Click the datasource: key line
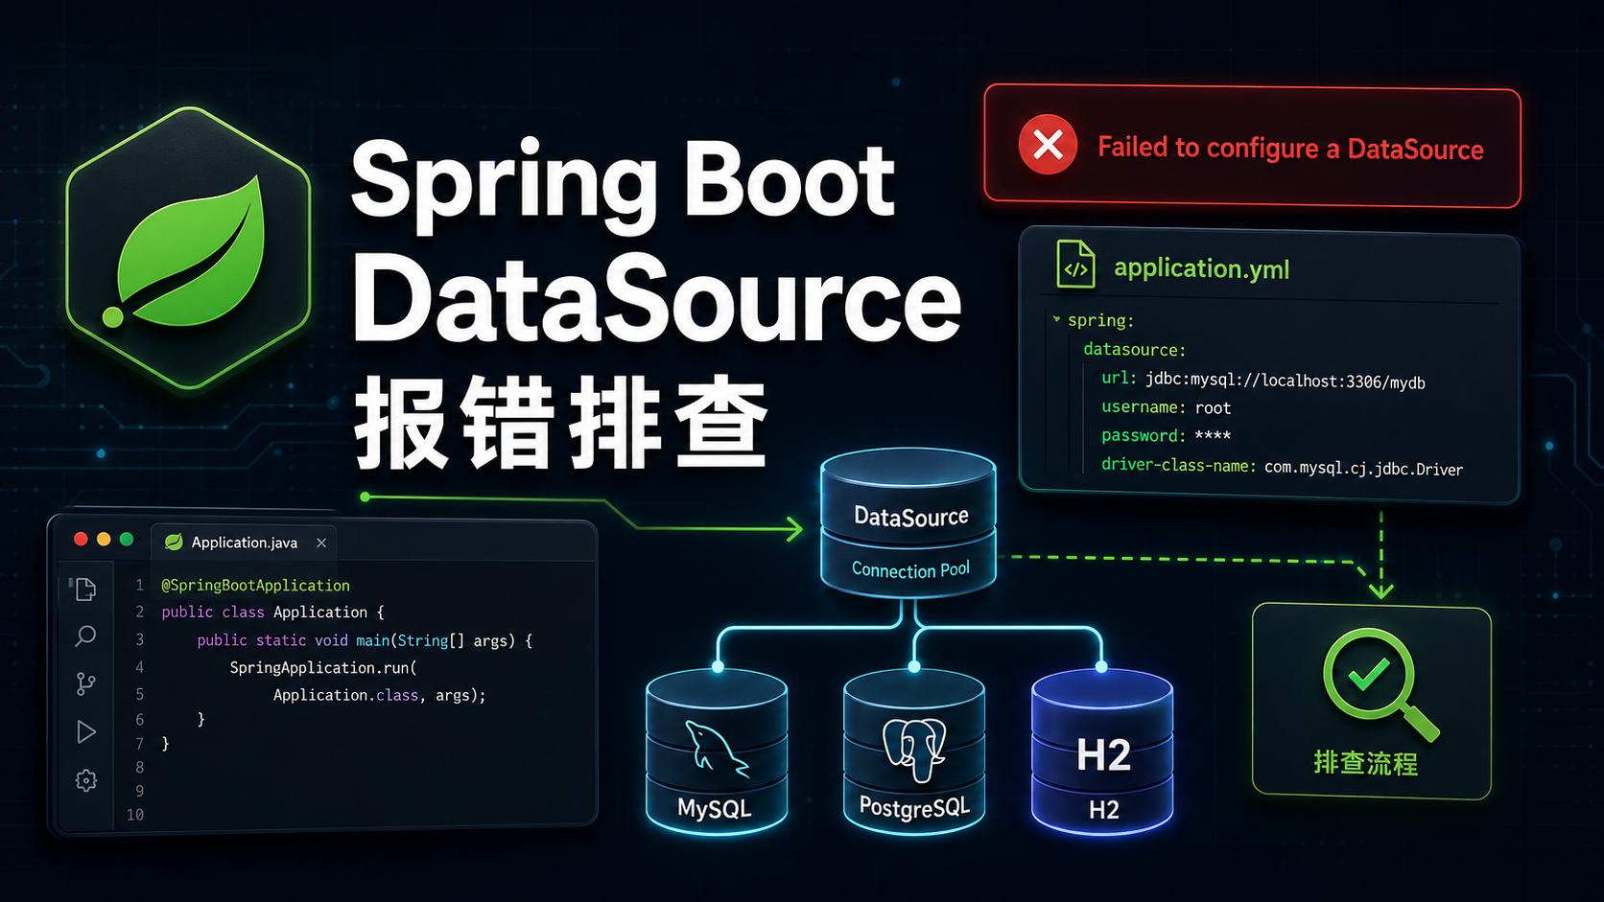1604x902 pixels. click(x=1135, y=350)
